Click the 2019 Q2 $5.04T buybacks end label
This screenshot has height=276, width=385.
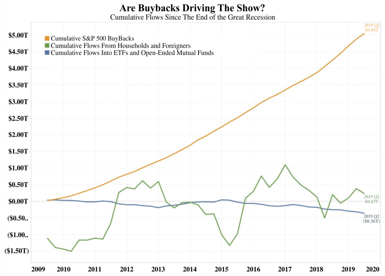coord(372,27)
